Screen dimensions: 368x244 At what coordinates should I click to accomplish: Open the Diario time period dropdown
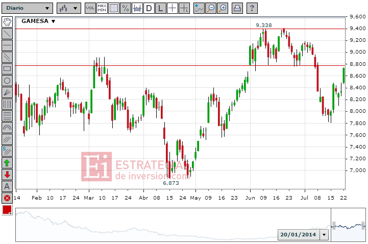point(27,8)
